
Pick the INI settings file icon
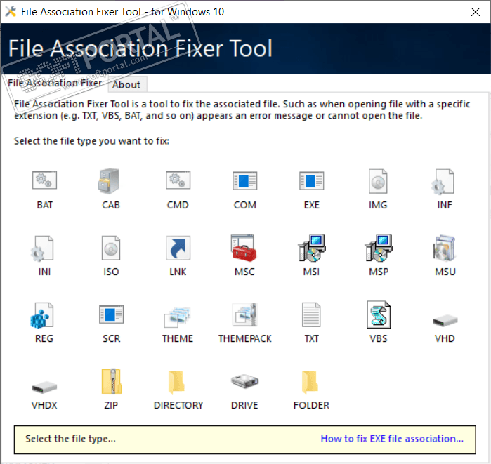[x=42, y=248]
